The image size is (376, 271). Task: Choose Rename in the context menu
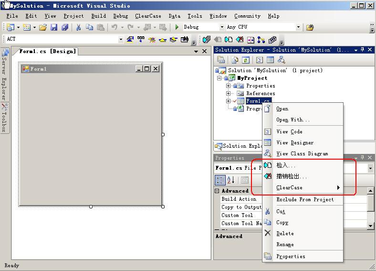[303, 244]
